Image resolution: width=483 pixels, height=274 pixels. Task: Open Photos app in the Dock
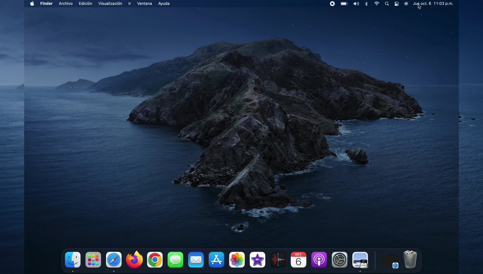click(237, 260)
